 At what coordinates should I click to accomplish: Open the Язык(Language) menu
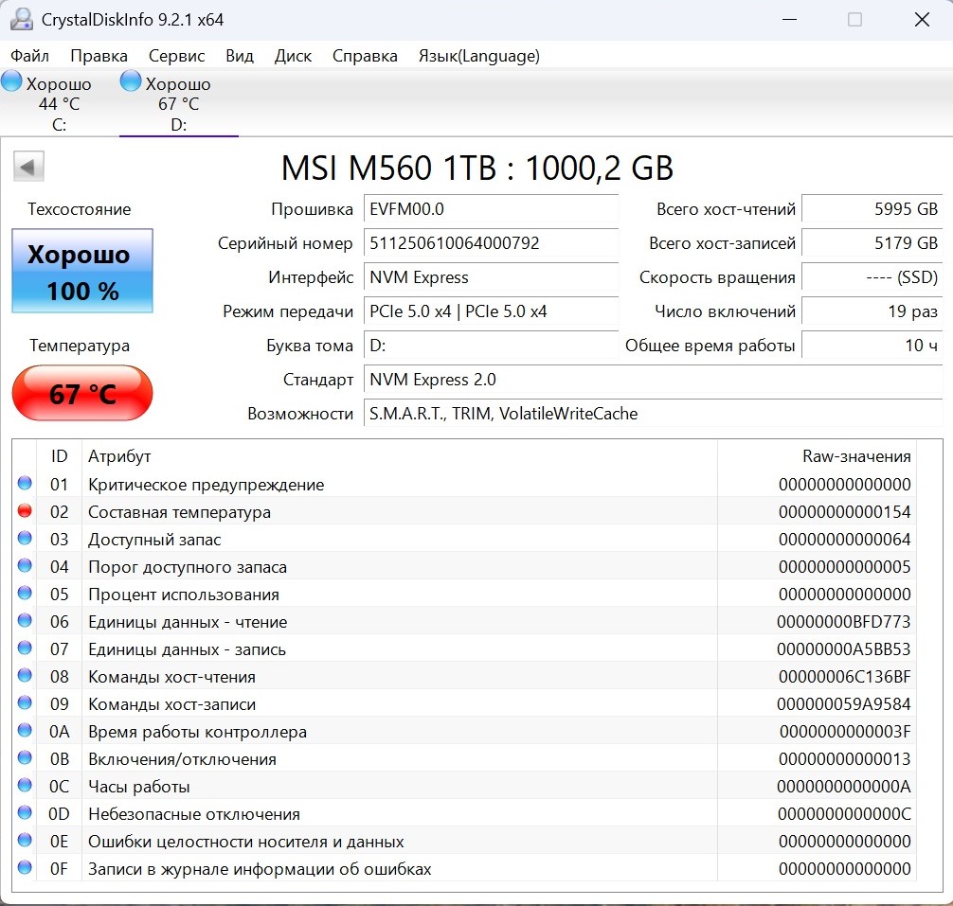coord(478,56)
